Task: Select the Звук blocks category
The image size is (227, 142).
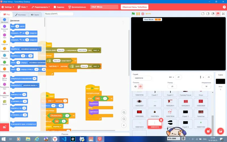Action: point(5,36)
